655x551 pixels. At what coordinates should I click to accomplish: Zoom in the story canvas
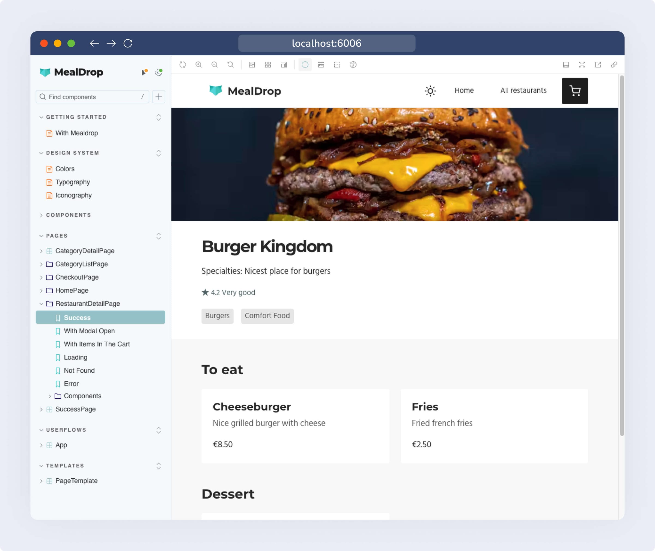(199, 65)
